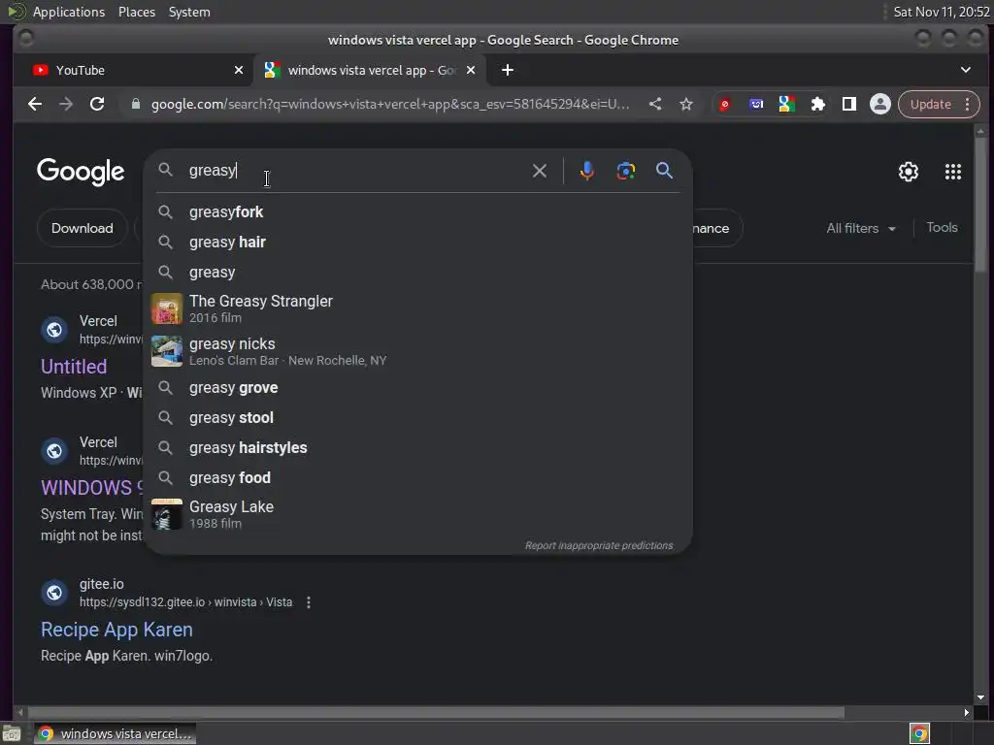
Task: Open the Chrome profile avatar
Action: 879,105
